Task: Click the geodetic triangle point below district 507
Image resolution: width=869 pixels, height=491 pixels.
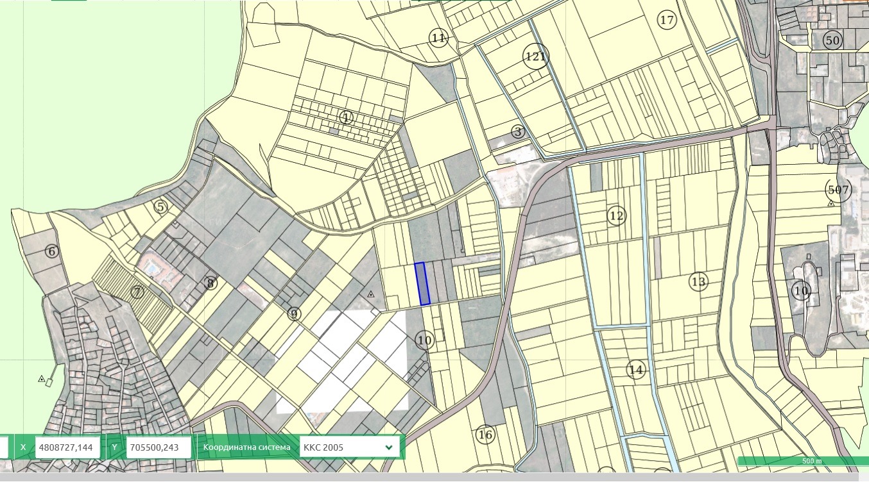Action: click(x=830, y=204)
